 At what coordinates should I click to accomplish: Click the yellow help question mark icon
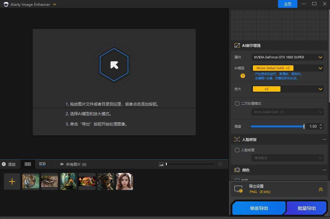coord(243,76)
